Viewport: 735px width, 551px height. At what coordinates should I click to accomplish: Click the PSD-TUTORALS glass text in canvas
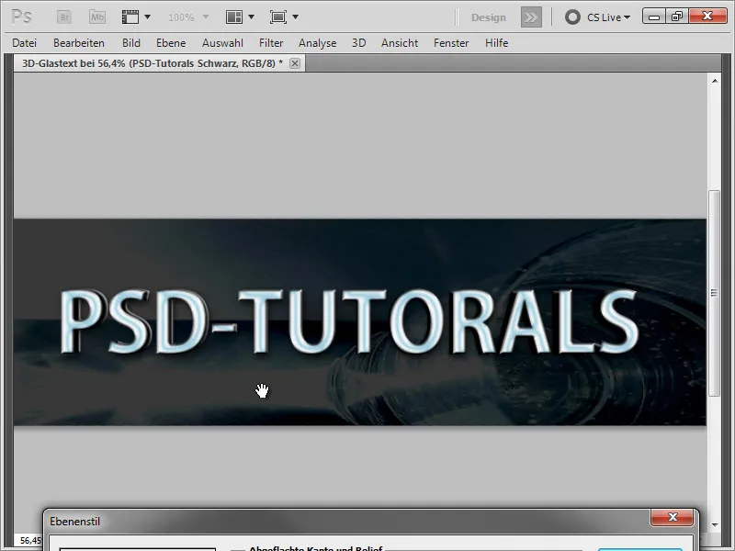coord(349,322)
